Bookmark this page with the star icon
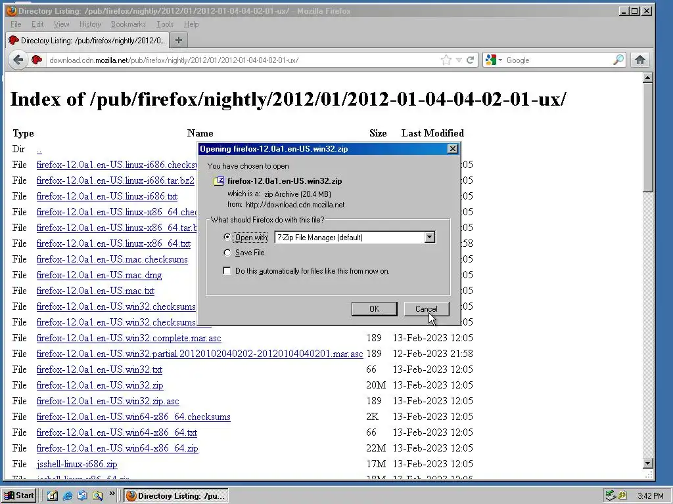This screenshot has width=673, height=504. click(446, 60)
